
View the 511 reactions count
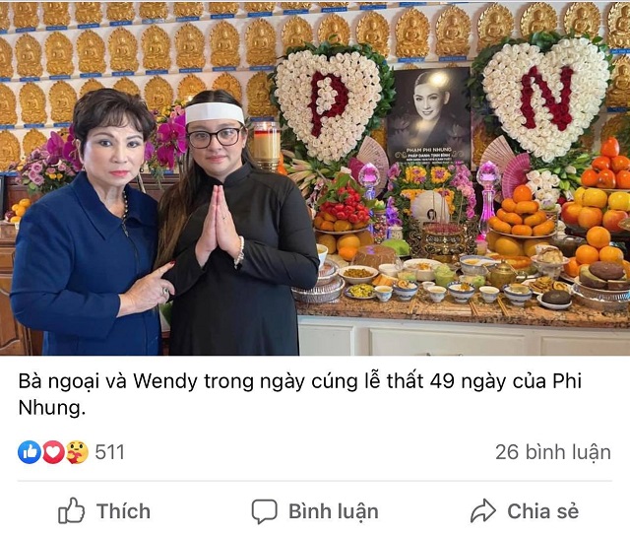click(x=109, y=452)
